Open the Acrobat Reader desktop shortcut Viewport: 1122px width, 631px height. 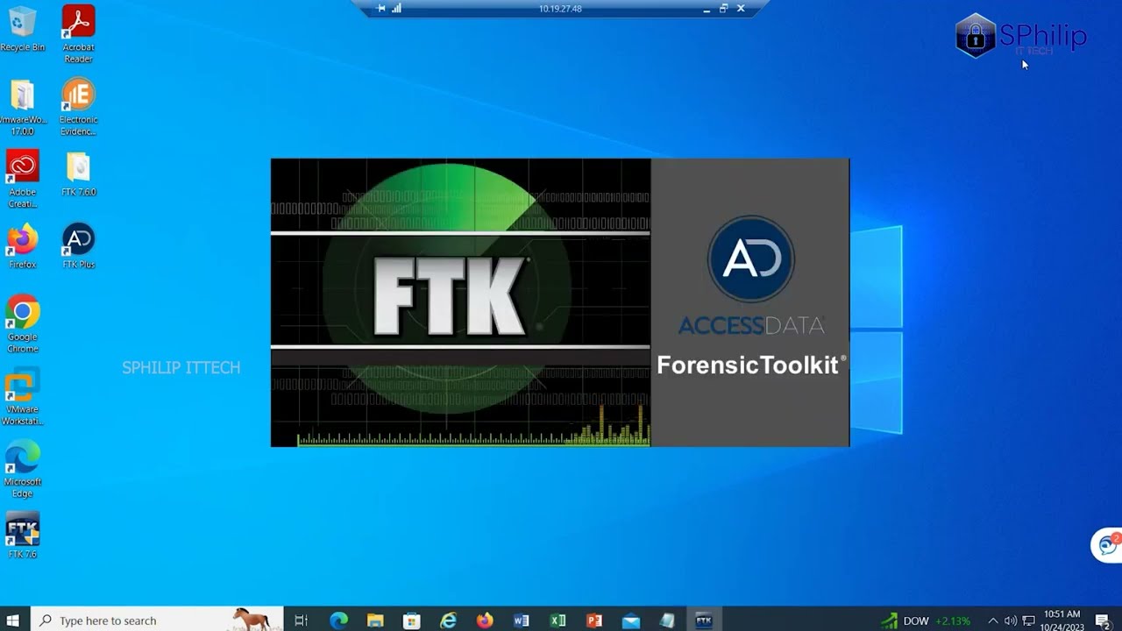pyautogui.click(x=78, y=34)
